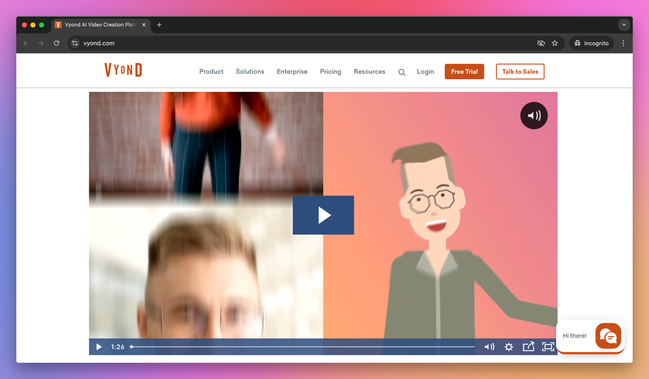This screenshot has height=379, width=649.
Task: Open the site search magnifier icon
Action: (x=402, y=72)
